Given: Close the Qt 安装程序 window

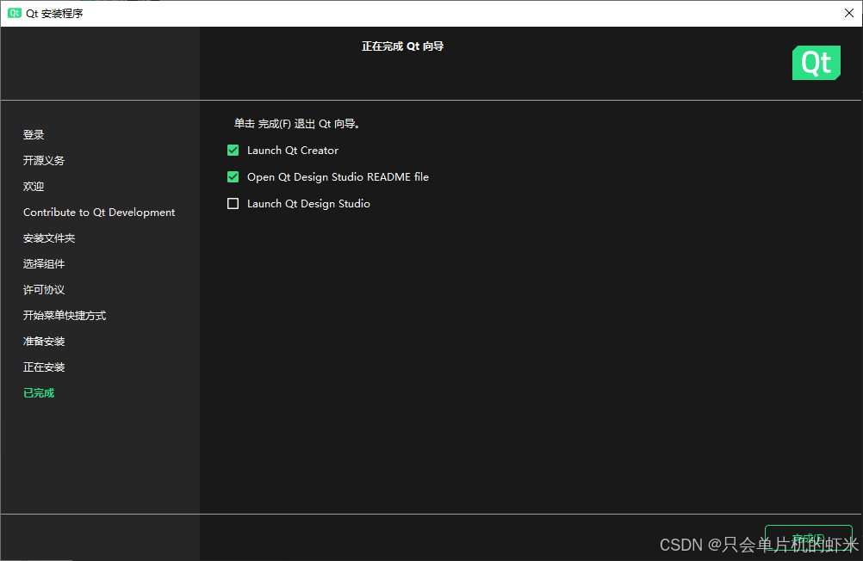Looking at the screenshot, I should (848, 13).
